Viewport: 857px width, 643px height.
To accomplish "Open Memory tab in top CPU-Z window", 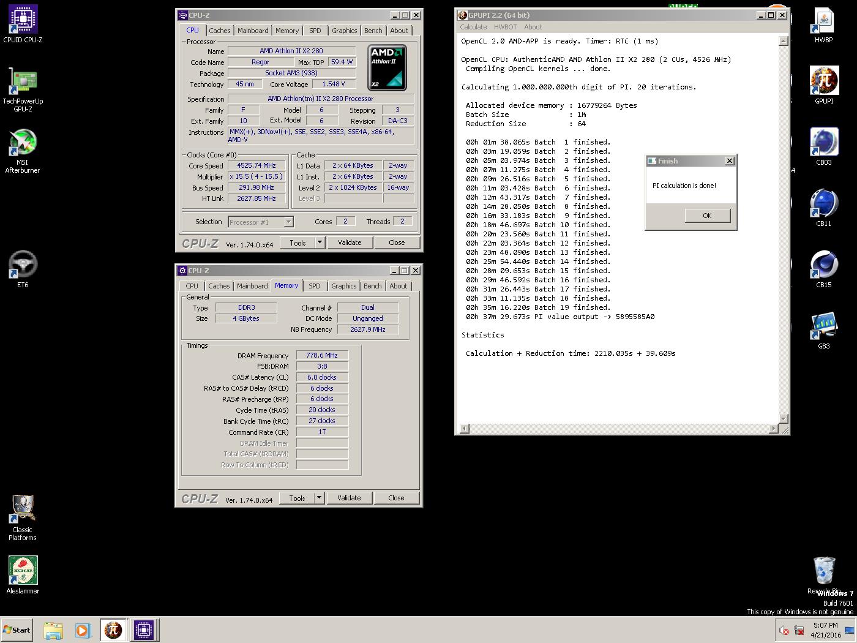I will (x=287, y=31).
